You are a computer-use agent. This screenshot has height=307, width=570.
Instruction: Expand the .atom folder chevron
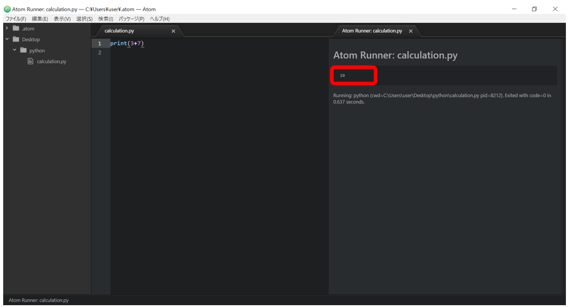(7, 28)
